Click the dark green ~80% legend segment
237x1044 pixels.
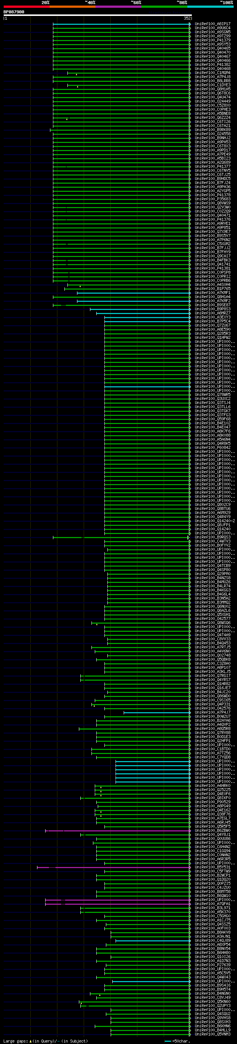coord(164,7)
